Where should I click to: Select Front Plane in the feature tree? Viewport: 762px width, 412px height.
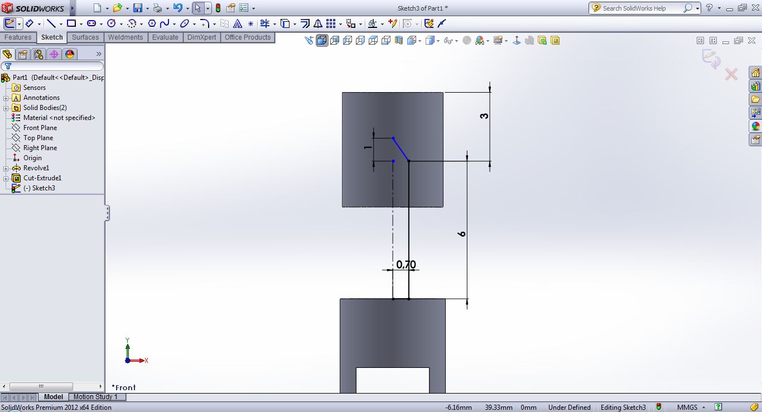click(x=40, y=128)
